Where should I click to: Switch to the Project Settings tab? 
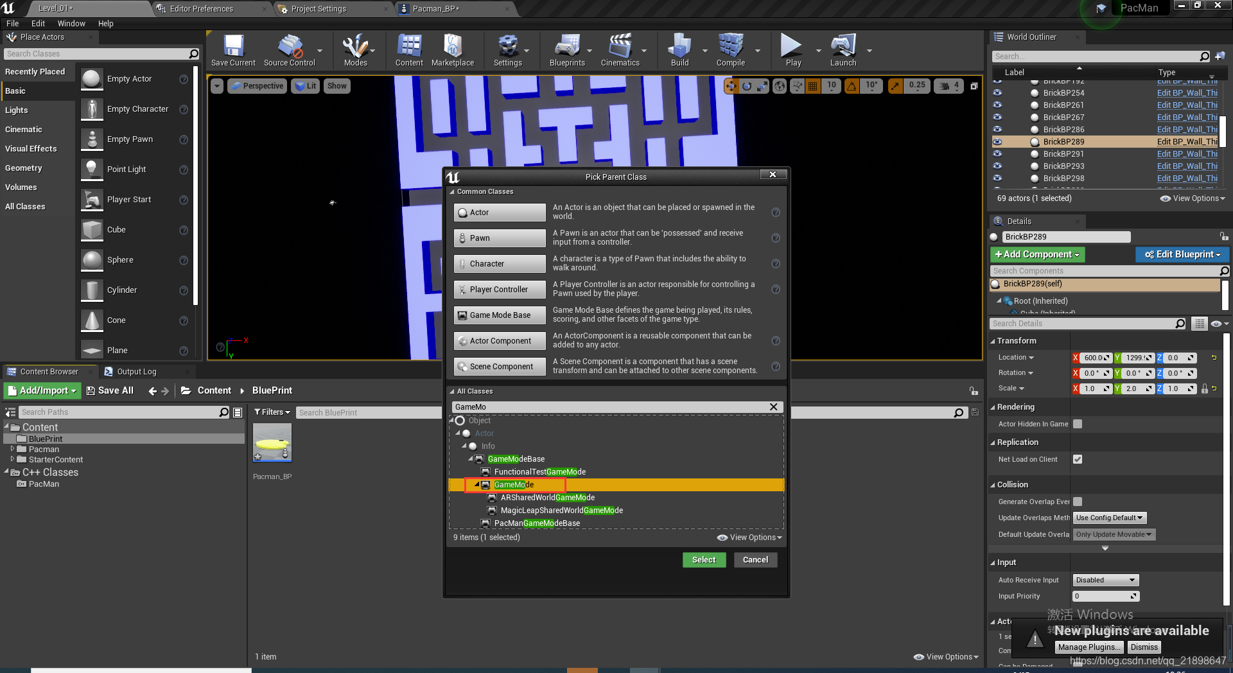[x=319, y=9]
